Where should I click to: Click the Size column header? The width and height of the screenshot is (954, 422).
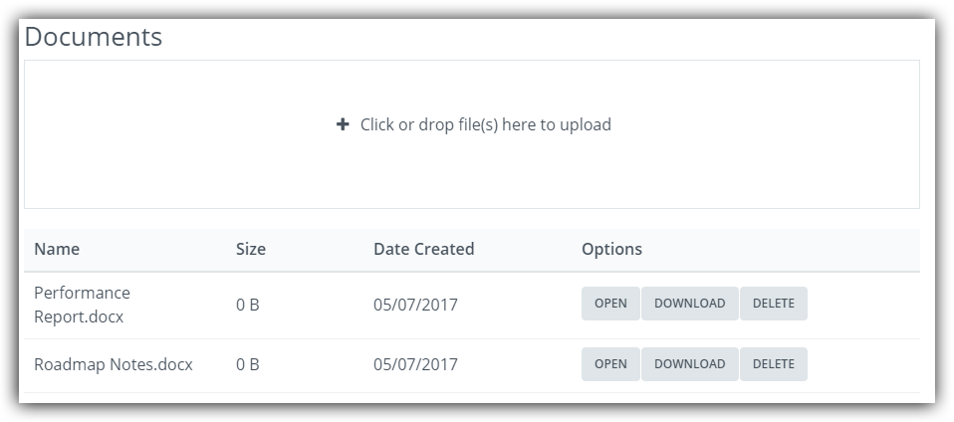[x=251, y=249]
